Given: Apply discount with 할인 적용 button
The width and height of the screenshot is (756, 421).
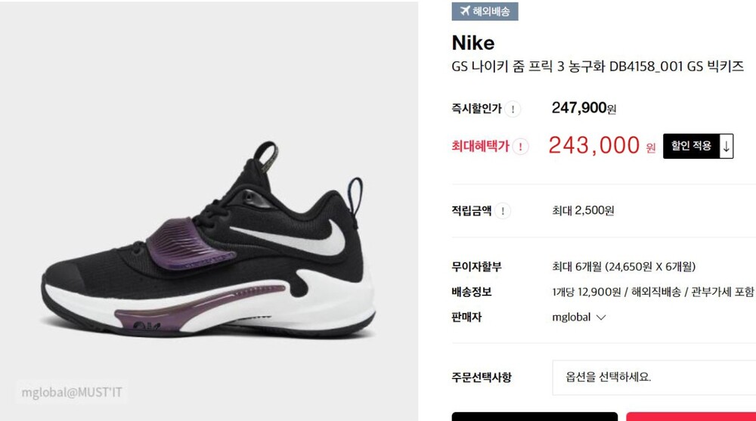Looking at the screenshot, I should [692, 146].
